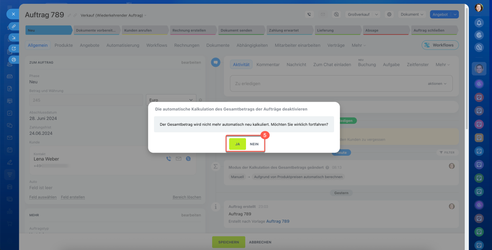Decline the dialog with NEIN
492x250 pixels.
254,144
